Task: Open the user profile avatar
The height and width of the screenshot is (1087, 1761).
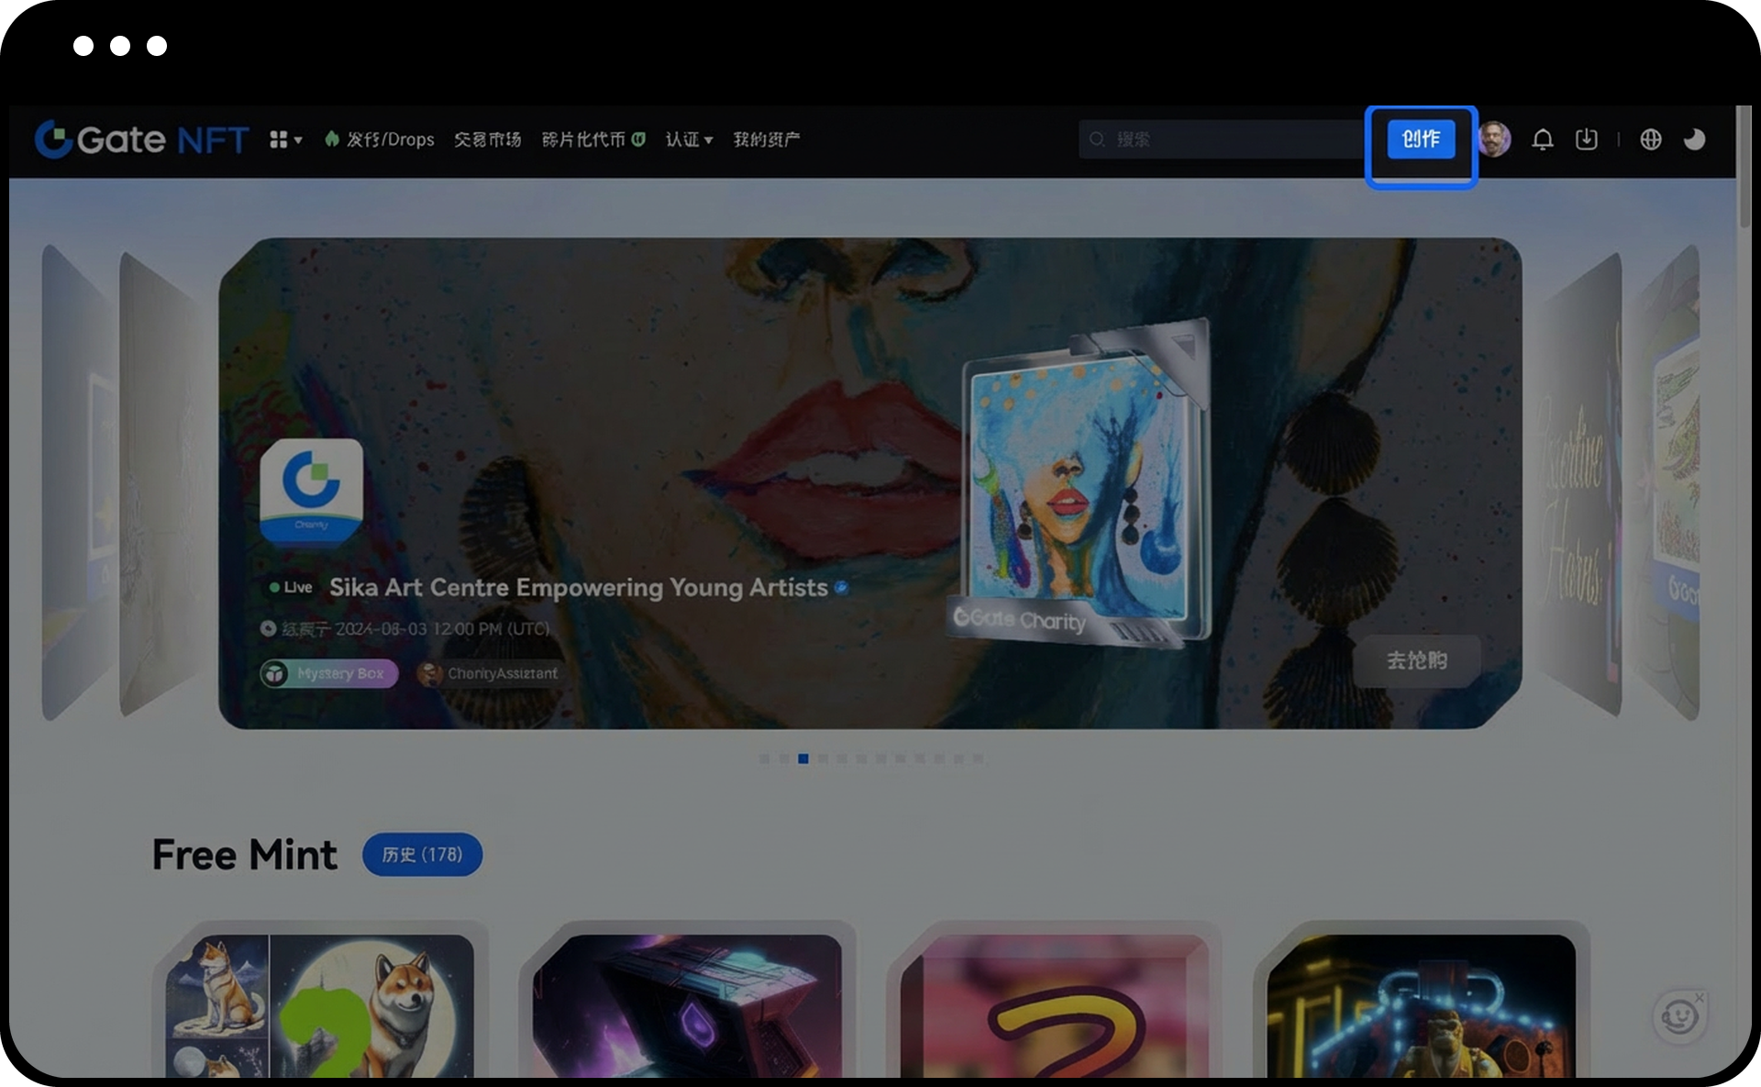Action: click(1494, 139)
